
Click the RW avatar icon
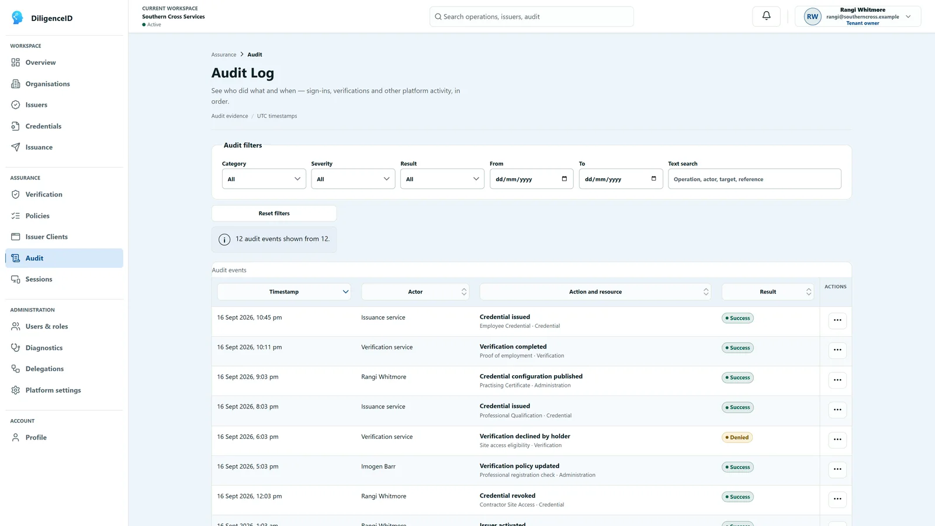point(812,16)
